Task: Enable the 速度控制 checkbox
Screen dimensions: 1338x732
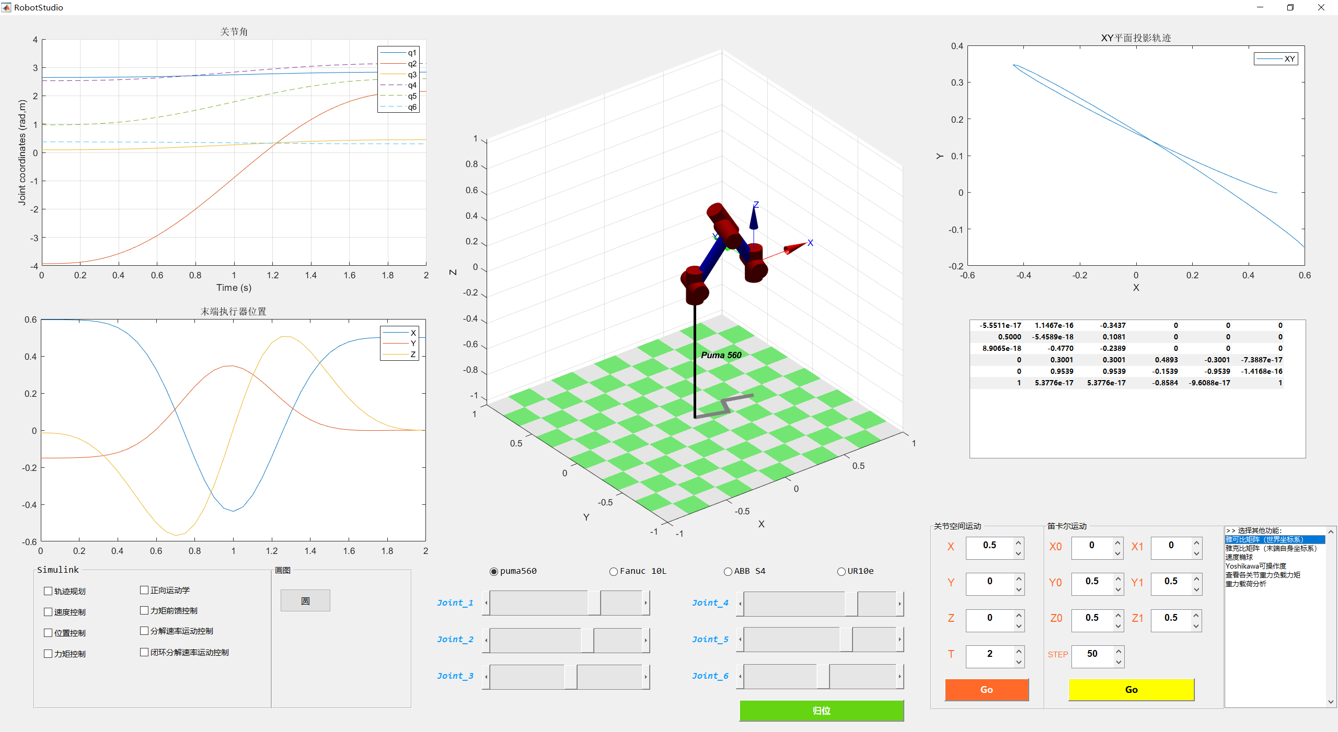Action: pyautogui.click(x=48, y=611)
